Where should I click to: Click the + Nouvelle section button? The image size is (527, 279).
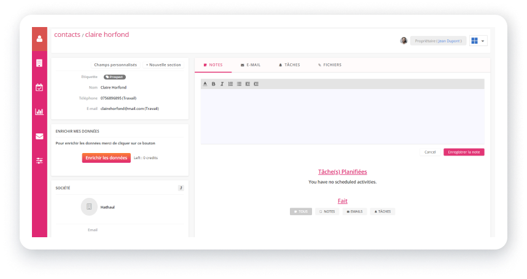163,65
